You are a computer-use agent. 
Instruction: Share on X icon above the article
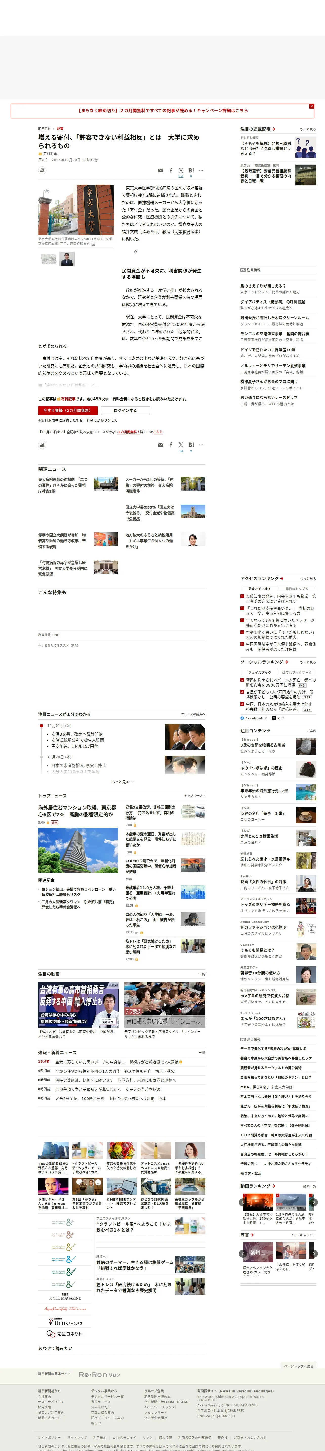tap(181, 171)
